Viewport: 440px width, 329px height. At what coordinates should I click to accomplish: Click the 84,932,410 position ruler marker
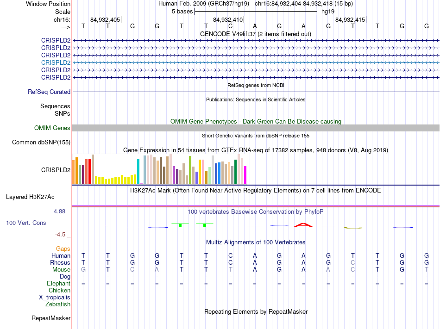click(x=228, y=19)
